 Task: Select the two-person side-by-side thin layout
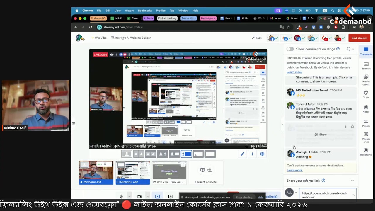tap(139, 154)
